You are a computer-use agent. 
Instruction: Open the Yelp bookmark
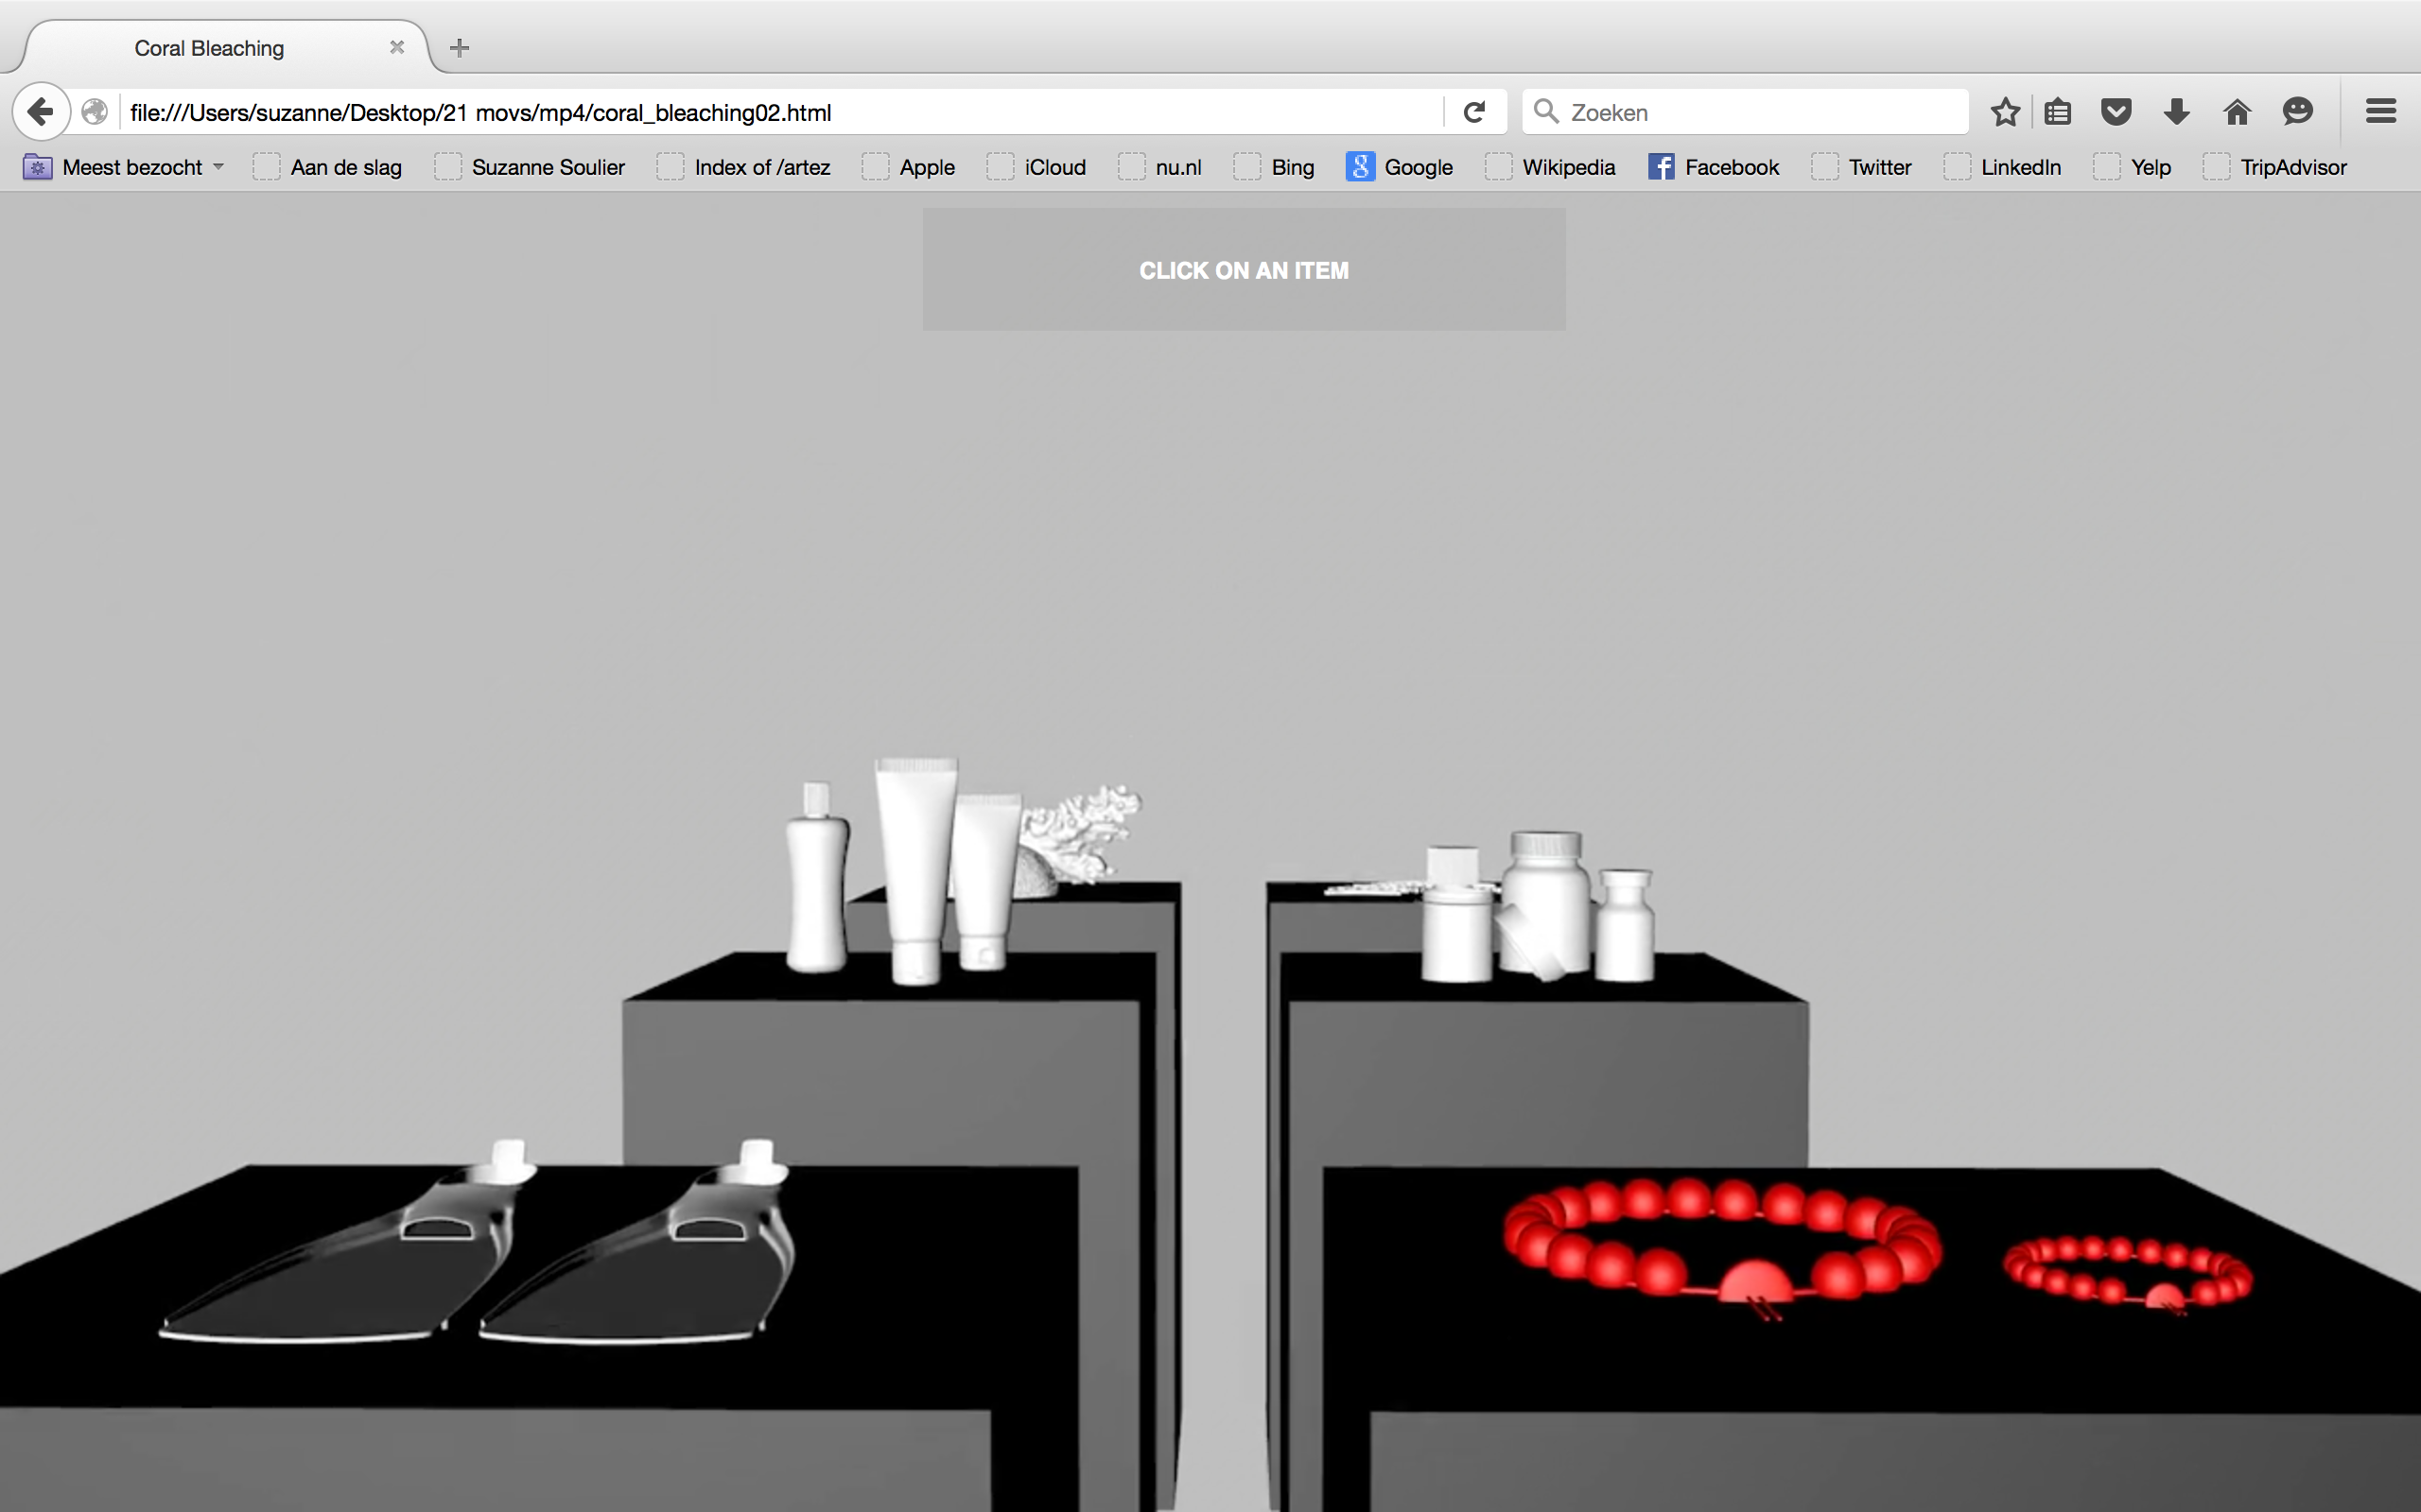tap(2132, 167)
